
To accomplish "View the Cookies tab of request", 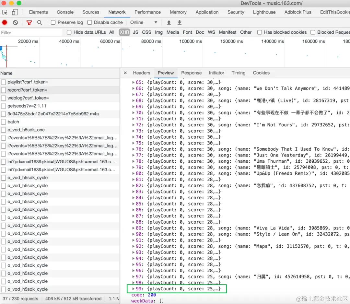I will [x=261, y=73].
